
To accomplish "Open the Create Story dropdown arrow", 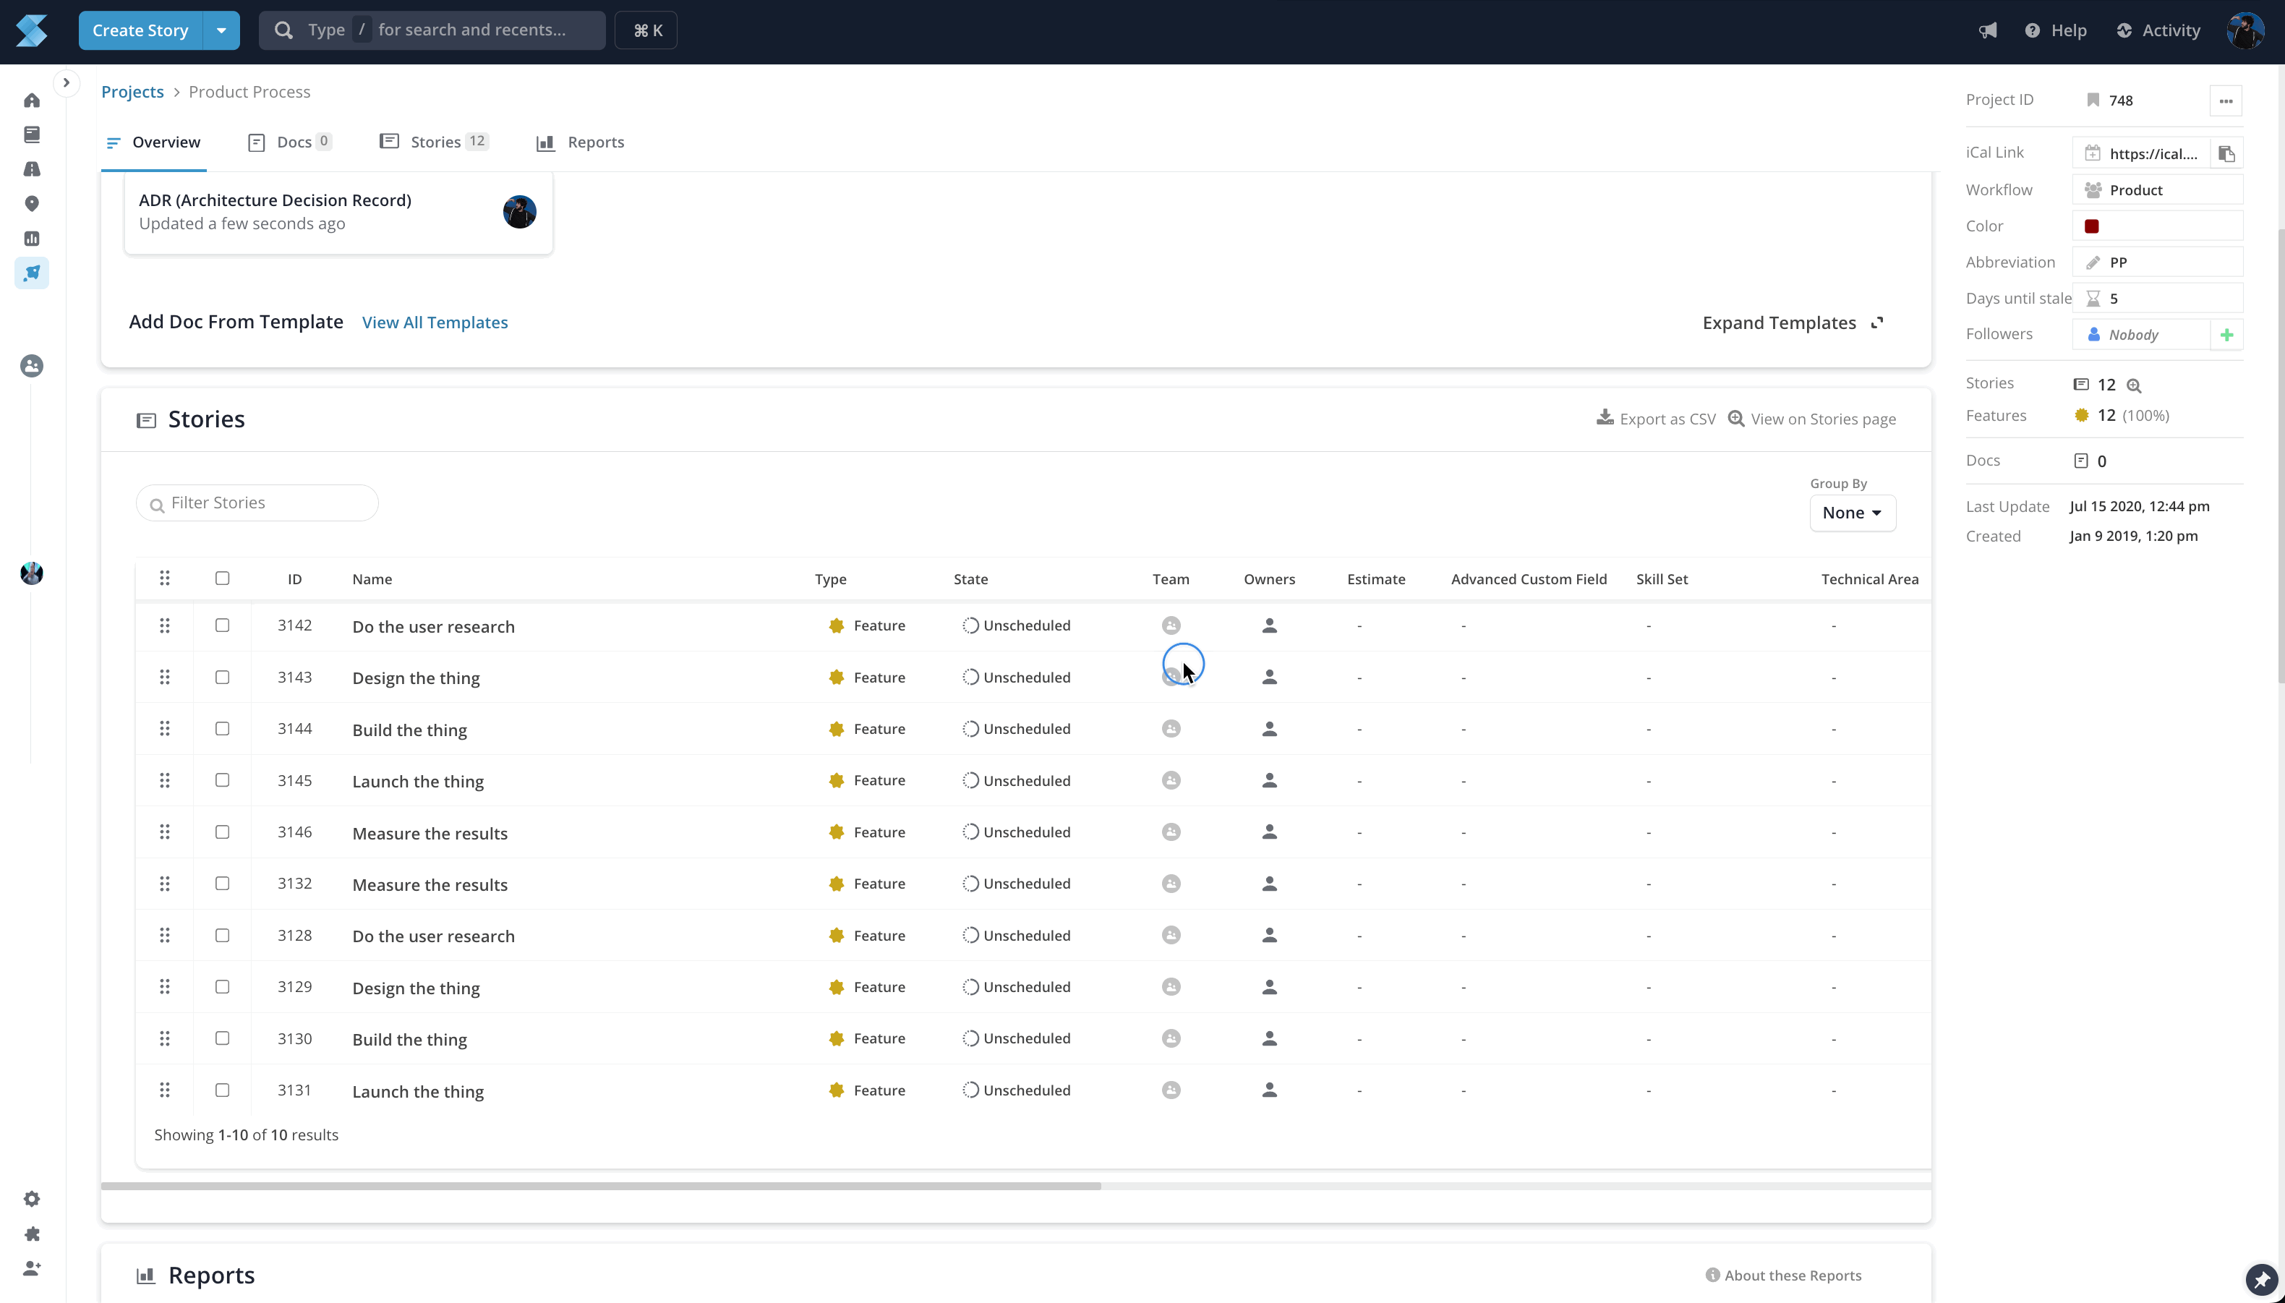I will 221,30.
